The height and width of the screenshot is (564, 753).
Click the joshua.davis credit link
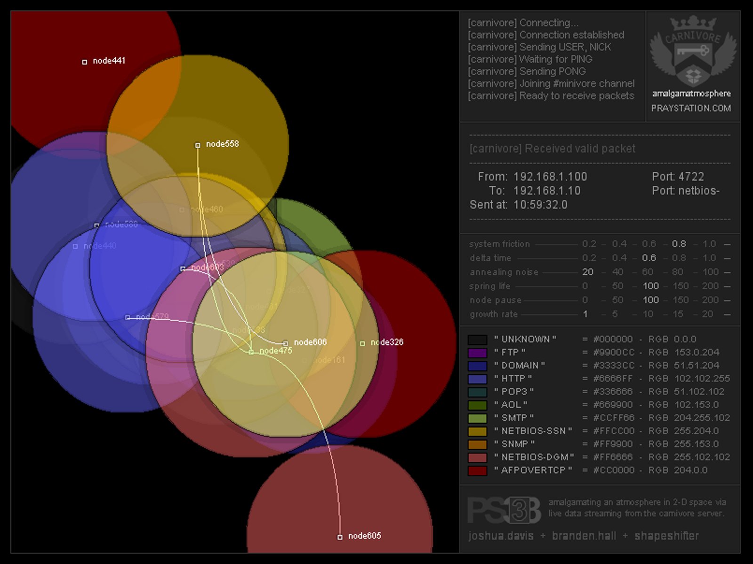click(x=501, y=536)
